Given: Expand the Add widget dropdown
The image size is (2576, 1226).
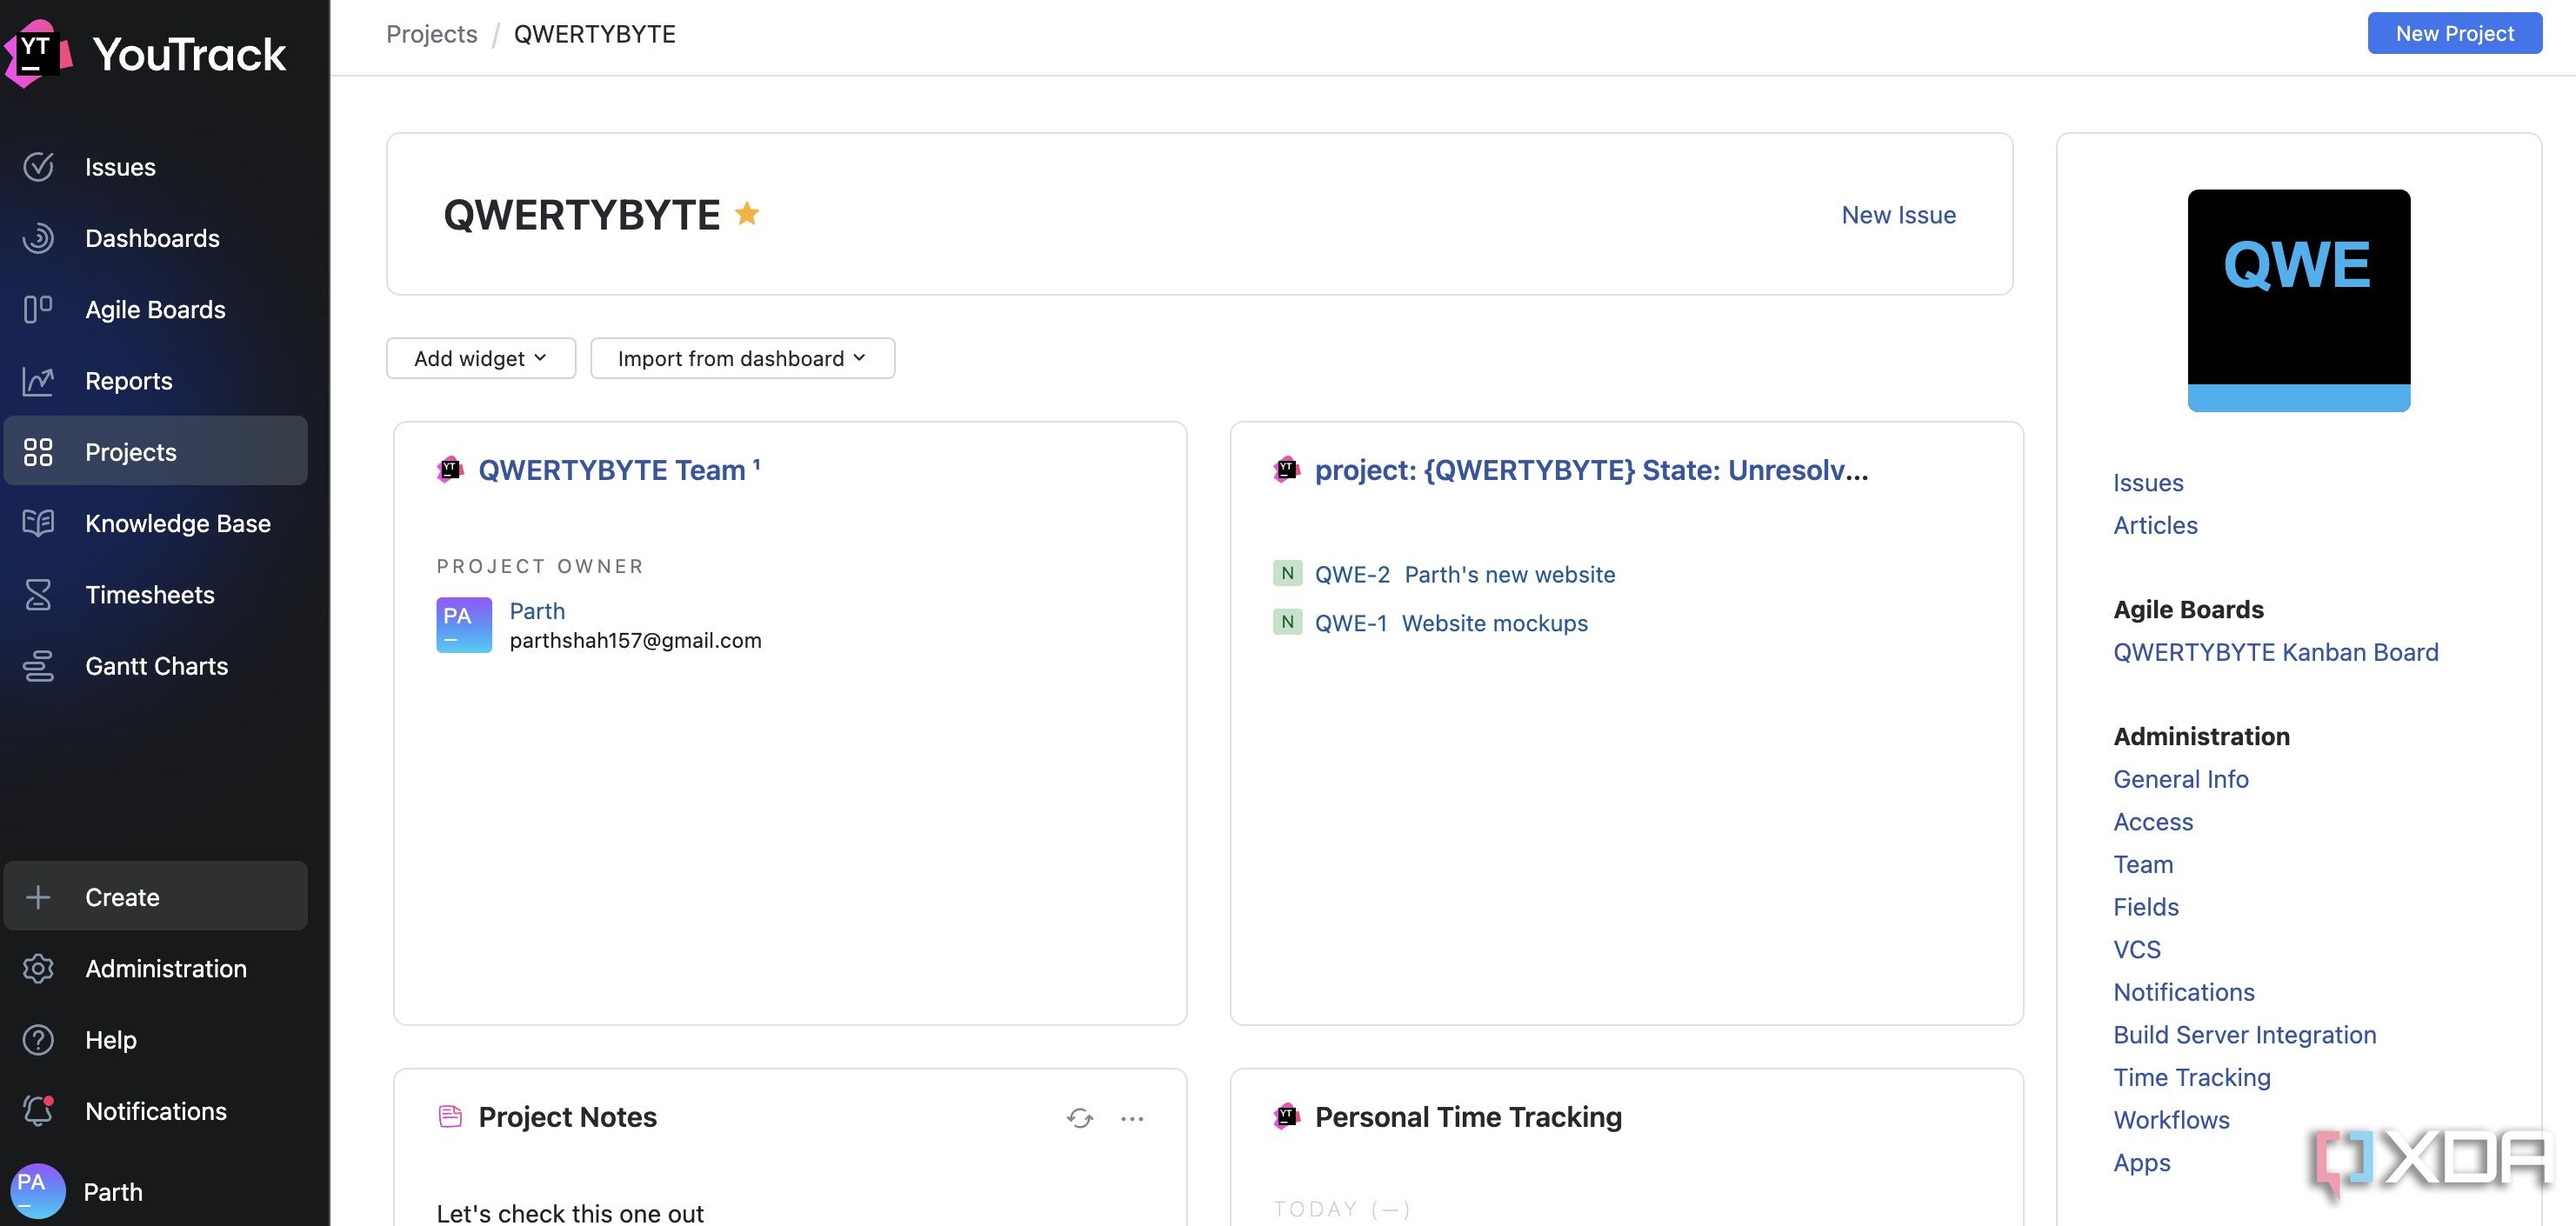Looking at the screenshot, I should [481, 358].
